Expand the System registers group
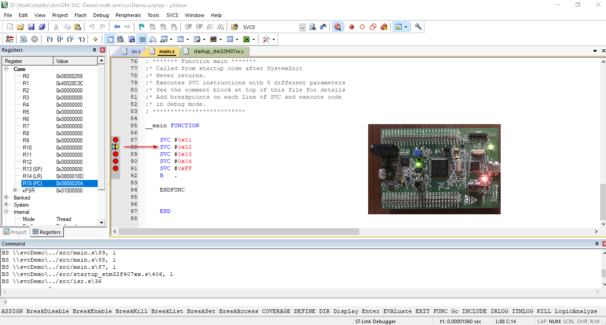Viewport: 606px width, 325px height. (6, 205)
